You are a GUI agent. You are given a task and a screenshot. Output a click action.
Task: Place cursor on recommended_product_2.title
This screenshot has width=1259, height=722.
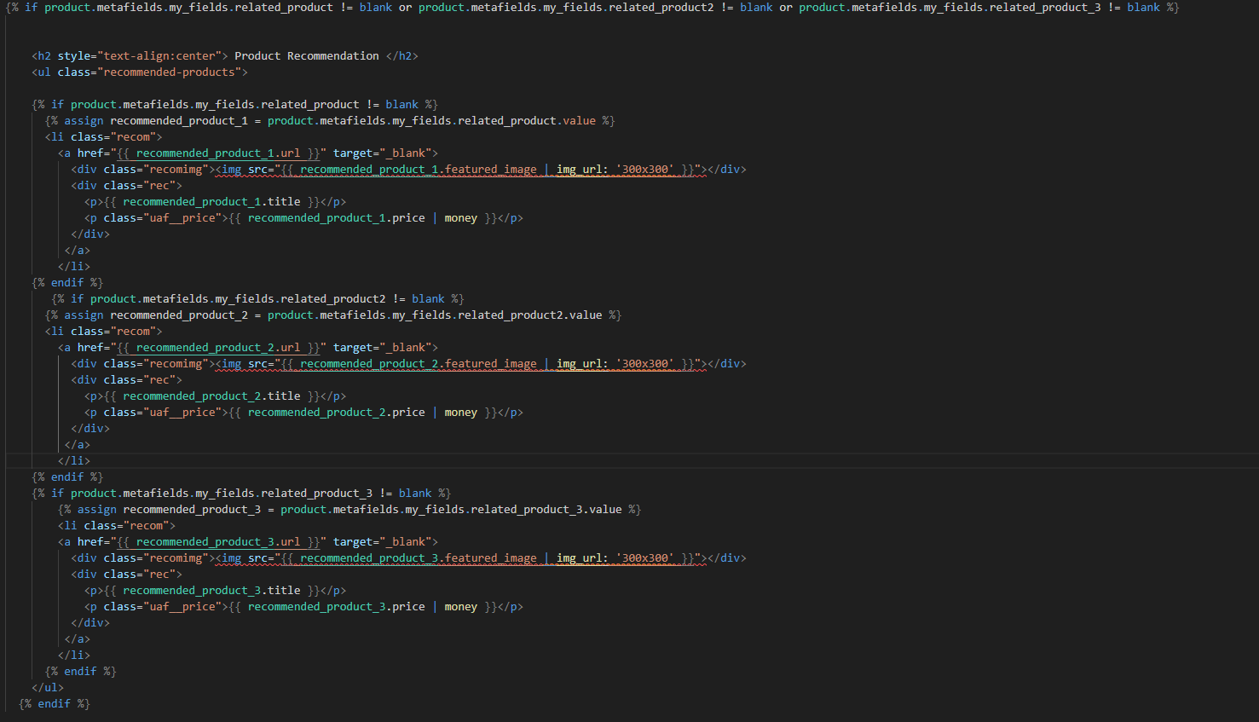(x=211, y=396)
